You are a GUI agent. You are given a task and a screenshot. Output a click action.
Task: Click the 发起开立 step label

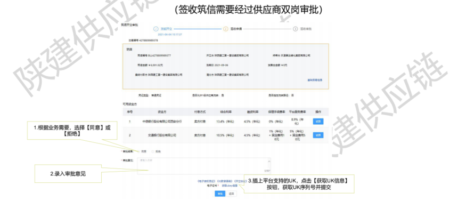(167, 29)
